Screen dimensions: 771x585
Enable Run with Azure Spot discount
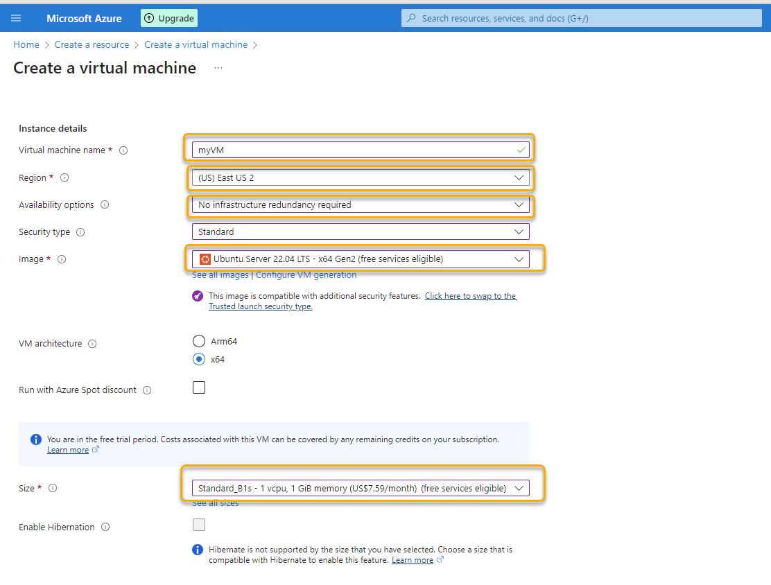click(x=199, y=387)
